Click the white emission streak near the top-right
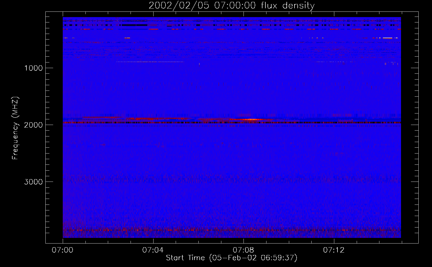This screenshot has height=267, width=432. [x=388, y=38]
